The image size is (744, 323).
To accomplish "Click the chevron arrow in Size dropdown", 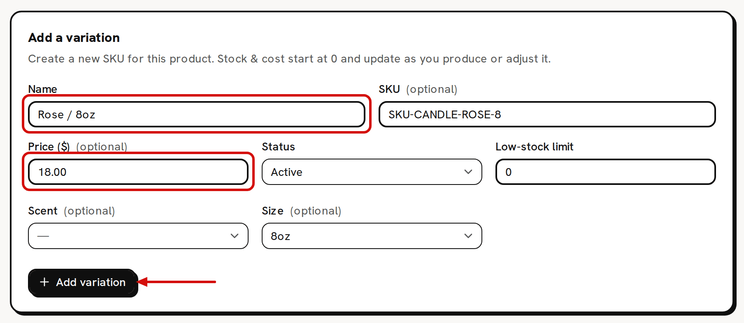I will 468,236.
